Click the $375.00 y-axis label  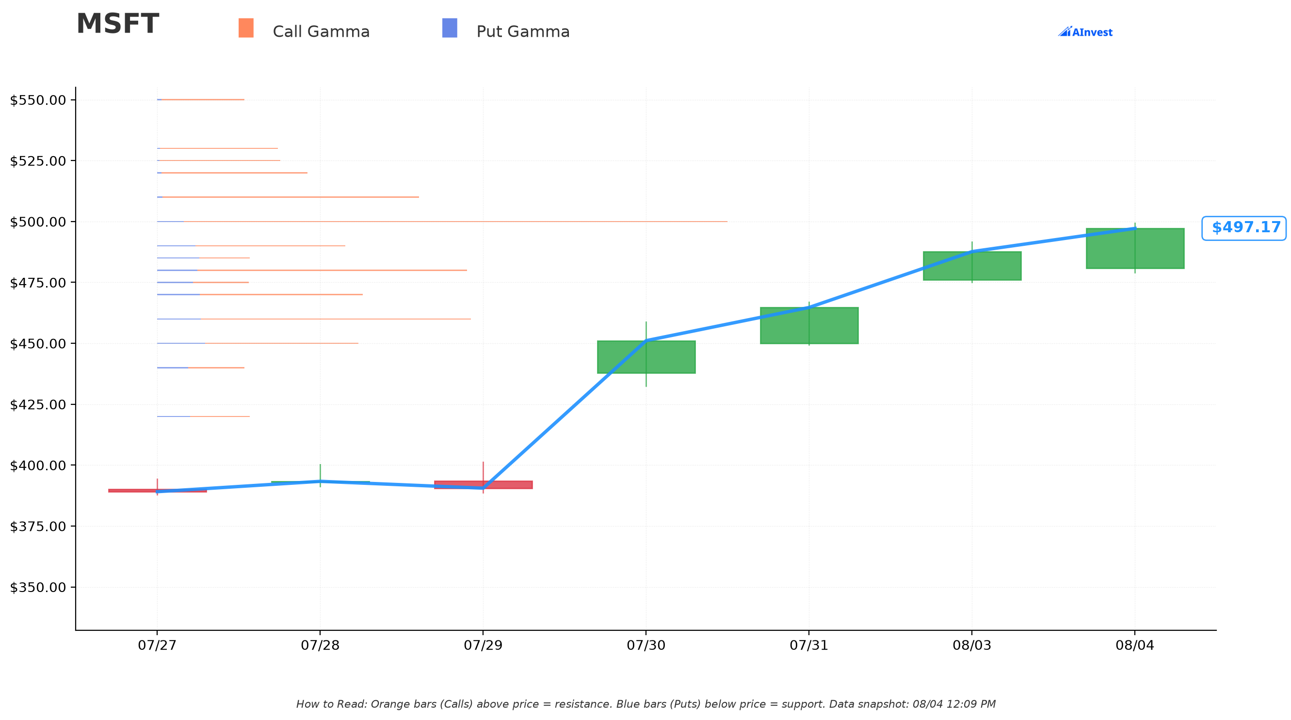pos(38,527)
